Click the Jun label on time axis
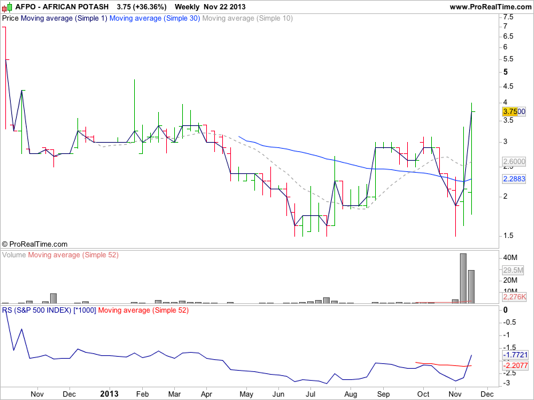This screenshot has height=400, width=534. tap(278, 394)
